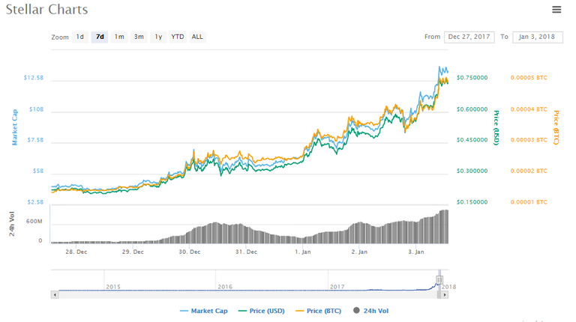Toggle Market Cap series in legend
Screen dimensions: 576x322
204,311
